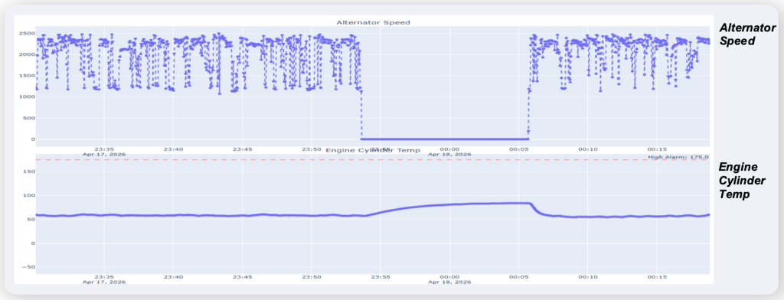This screenshot has width=784, height=300.
Task: Click the 00:00 Apr 18, 2026 bottom axis label
Action: point(449,279)
